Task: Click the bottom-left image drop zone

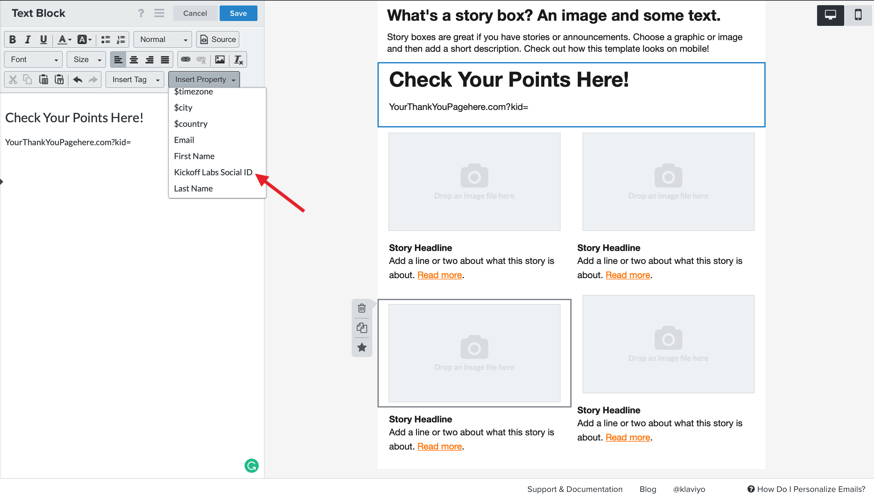Action: pos(474,353)
